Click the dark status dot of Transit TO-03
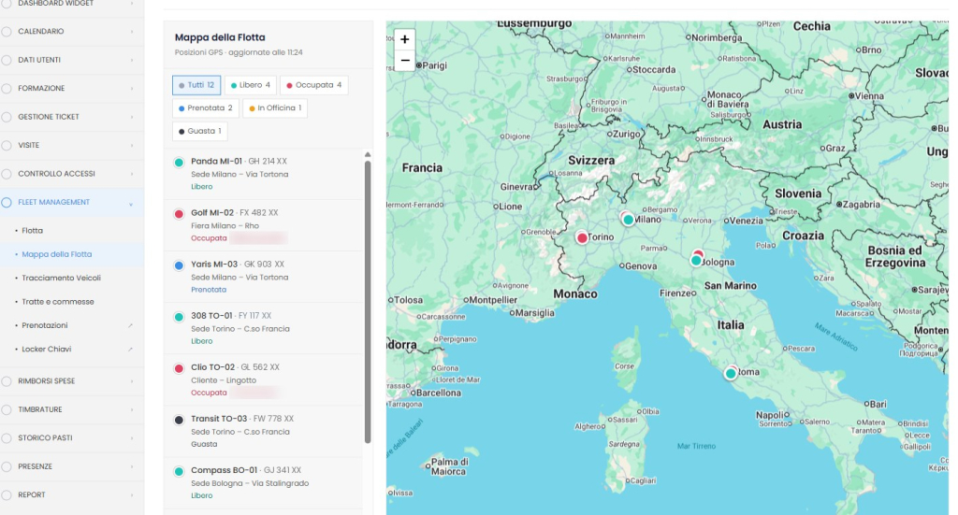 pyautogui.click(x=179, y=420)
